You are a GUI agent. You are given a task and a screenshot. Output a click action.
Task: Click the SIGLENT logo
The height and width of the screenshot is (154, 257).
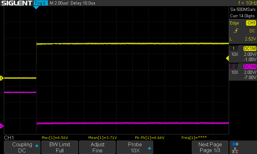[x=17, y=3]
